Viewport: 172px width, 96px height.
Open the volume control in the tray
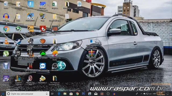(150, 94)
